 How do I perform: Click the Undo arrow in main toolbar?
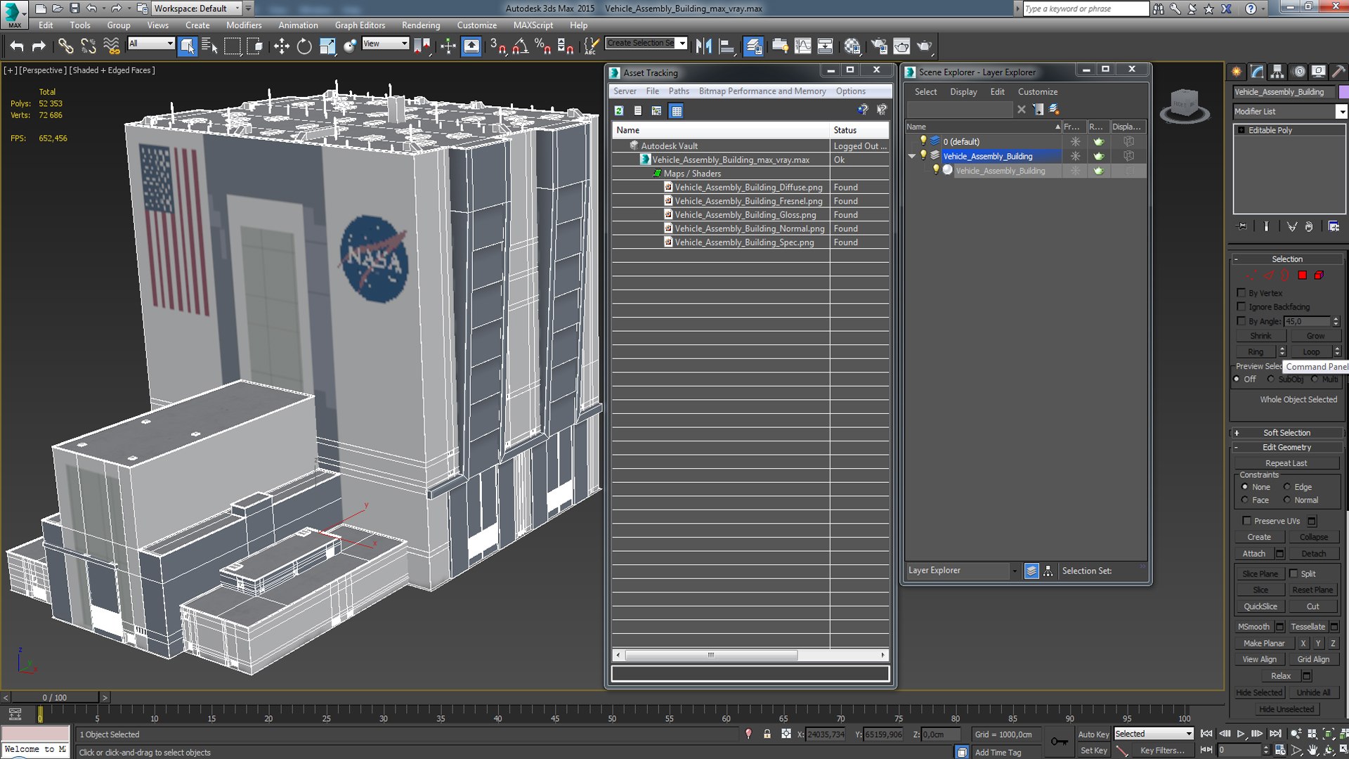(17, 46)
